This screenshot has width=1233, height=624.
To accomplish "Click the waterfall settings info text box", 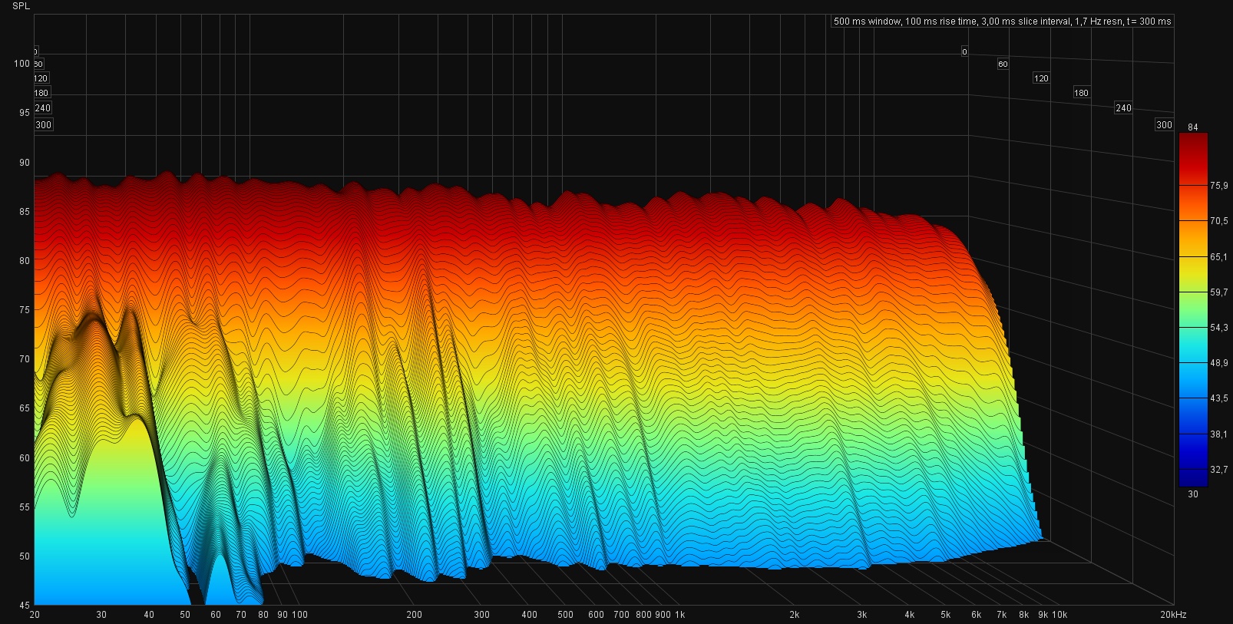I will click(x=1002, y=21).
